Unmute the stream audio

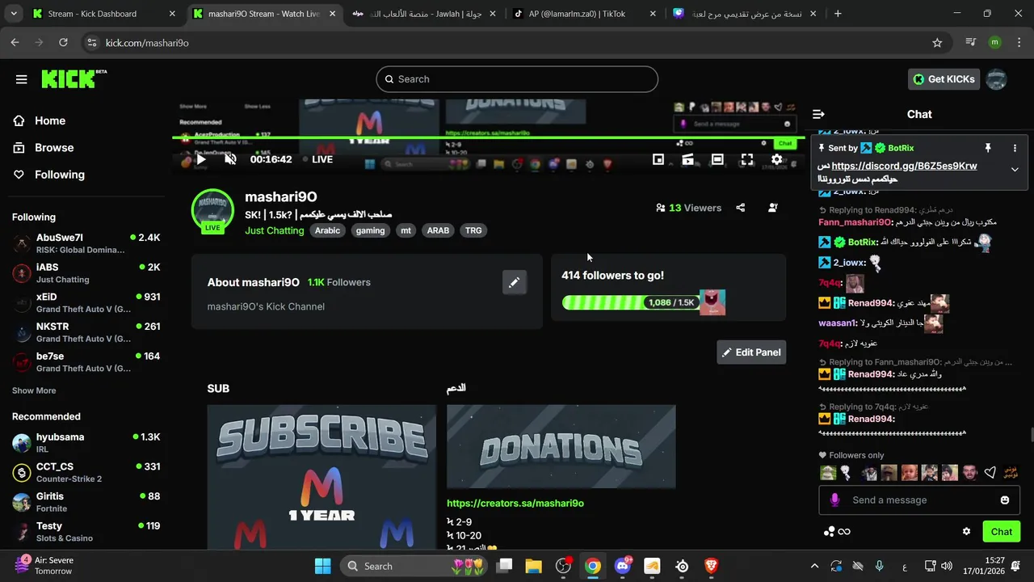(x=230, y=159)
